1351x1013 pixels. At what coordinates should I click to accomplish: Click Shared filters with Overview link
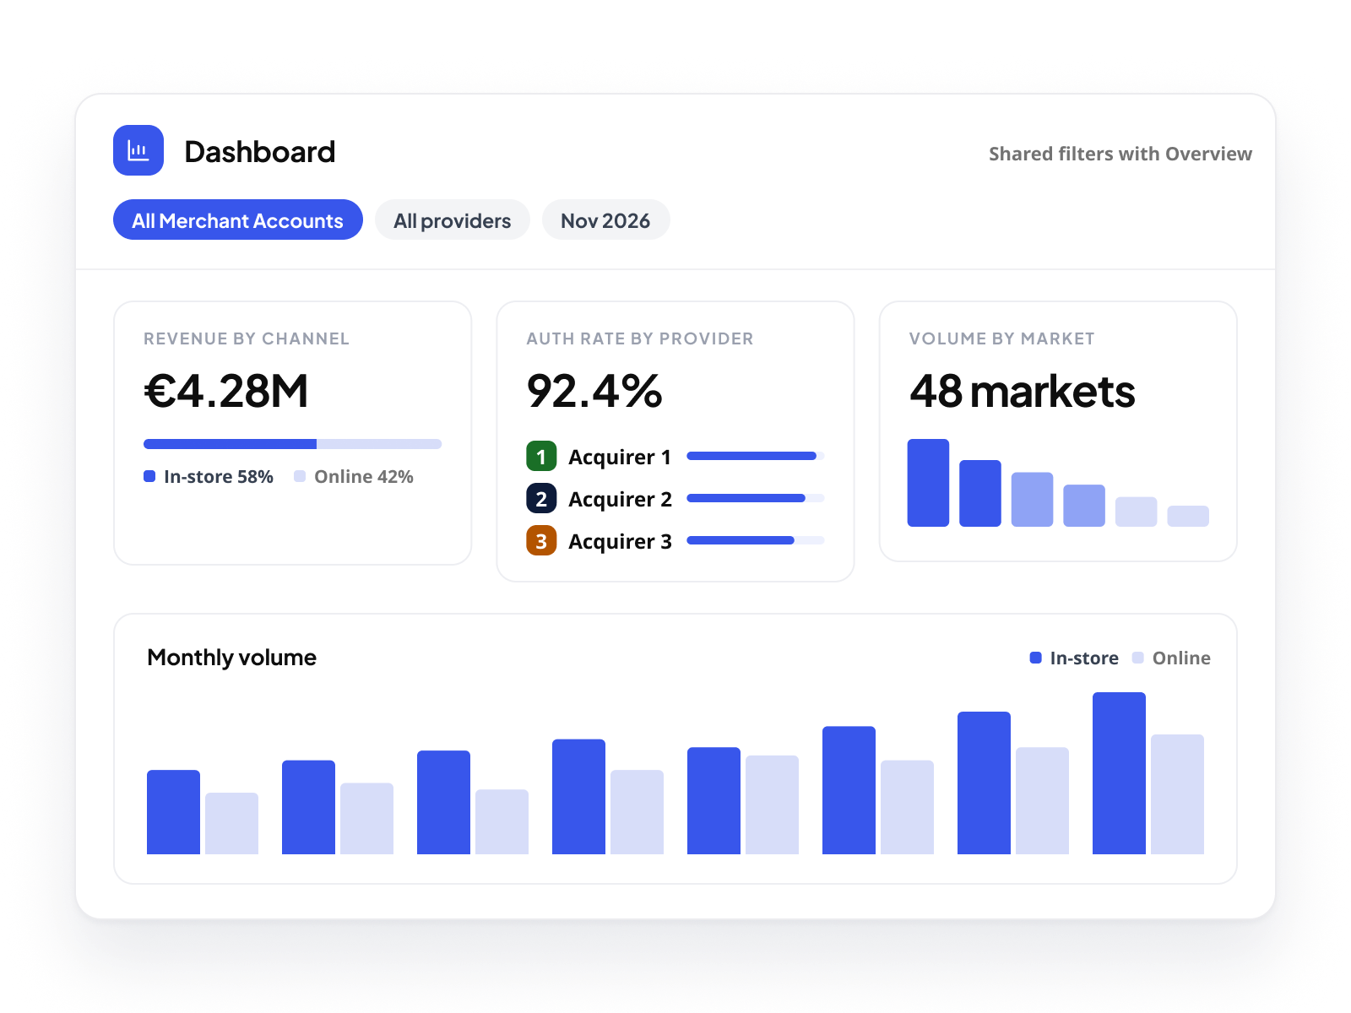tap(1120, 154)
